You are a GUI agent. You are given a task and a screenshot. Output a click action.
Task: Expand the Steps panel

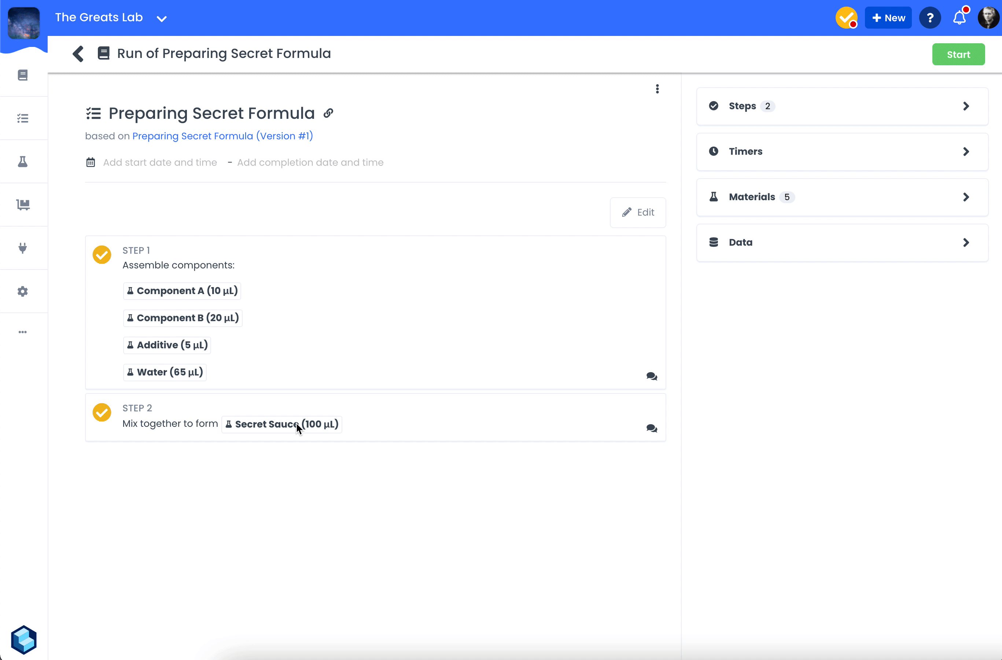pyautogui.click(x=842, y=106)
